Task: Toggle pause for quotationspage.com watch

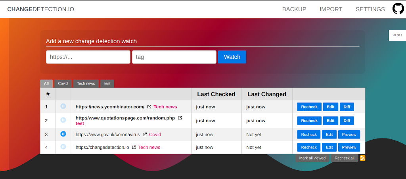Action: pyautogui.click(x=63, y=120)
